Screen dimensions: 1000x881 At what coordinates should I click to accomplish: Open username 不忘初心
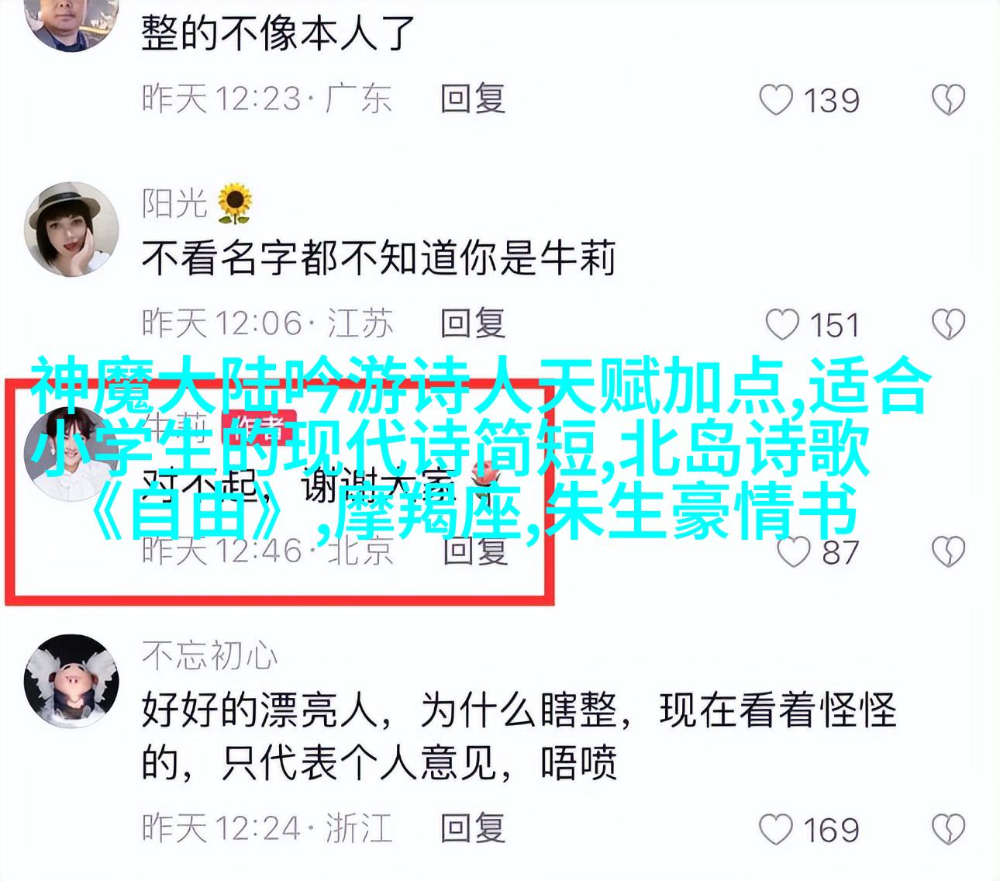point(209,656)
